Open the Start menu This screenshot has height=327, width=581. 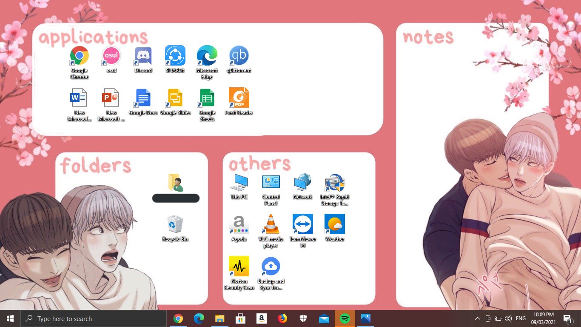9,318
